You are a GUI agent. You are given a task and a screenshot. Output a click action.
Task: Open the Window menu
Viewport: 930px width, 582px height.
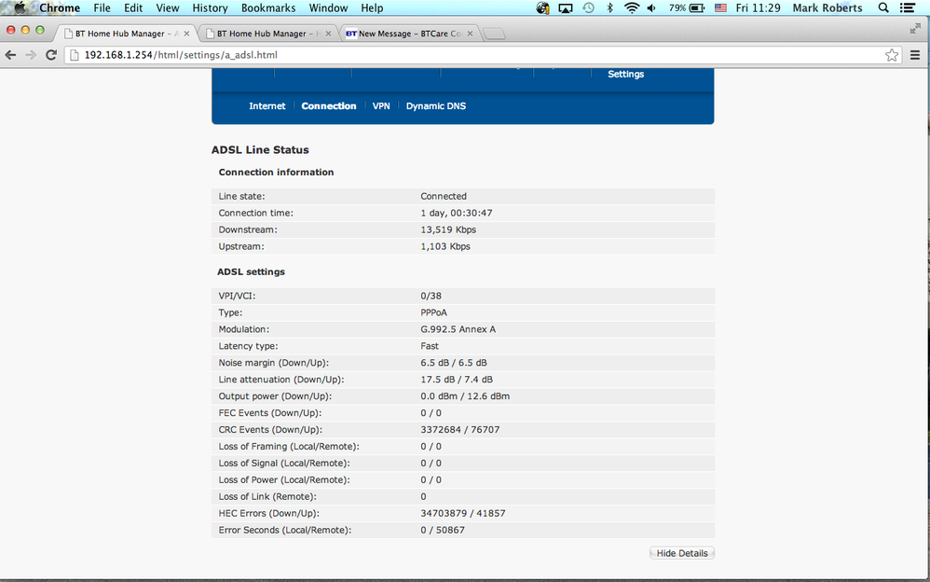click(328, 8)
